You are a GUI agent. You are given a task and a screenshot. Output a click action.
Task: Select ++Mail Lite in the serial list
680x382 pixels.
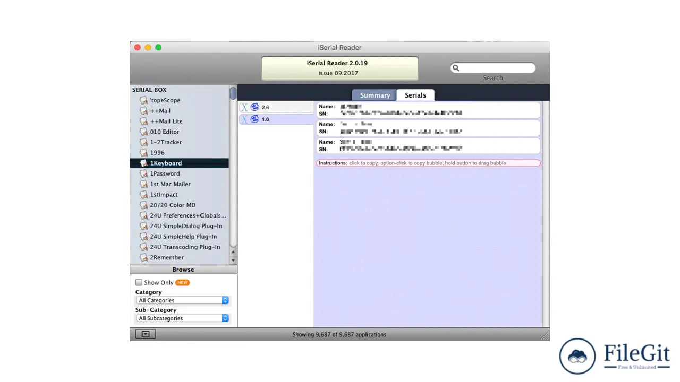click(x=180, y=121)
